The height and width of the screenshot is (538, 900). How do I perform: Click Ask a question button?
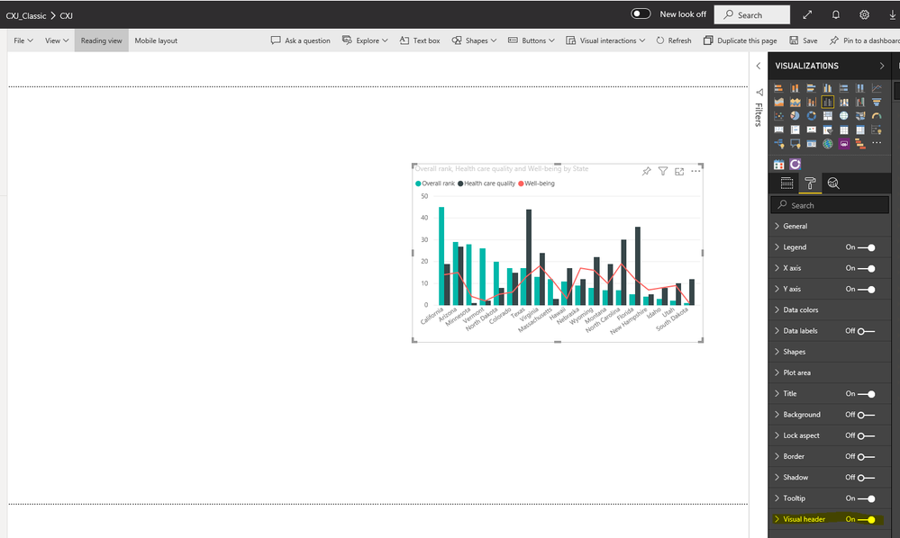(x=301, y=40)
